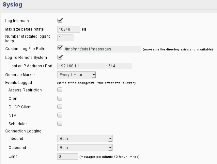
Task: Enable DHCP Client event logging
Action: [60, 107]
